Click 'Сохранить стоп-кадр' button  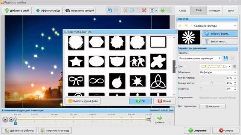(x=55, y=130)
